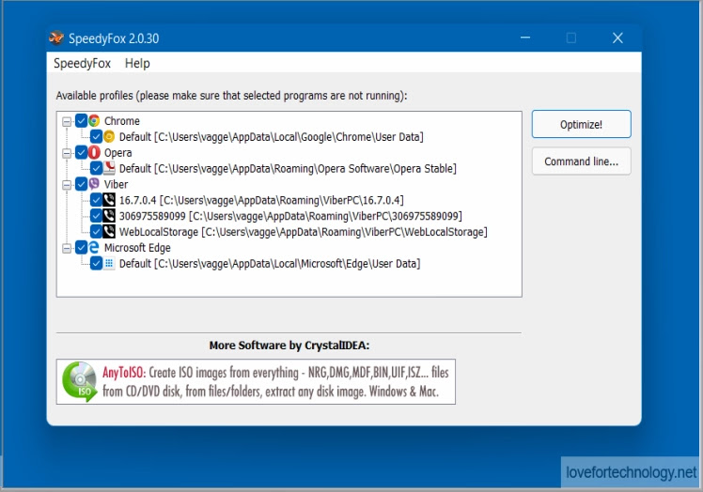Close the SpeedyFox window
Viewport: 703px width, 492px height.
click(617, 38)
